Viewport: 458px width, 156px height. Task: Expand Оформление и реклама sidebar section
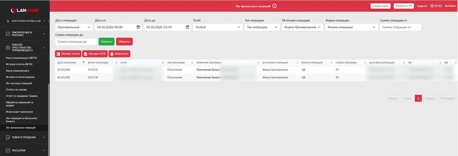coord(44,34)
